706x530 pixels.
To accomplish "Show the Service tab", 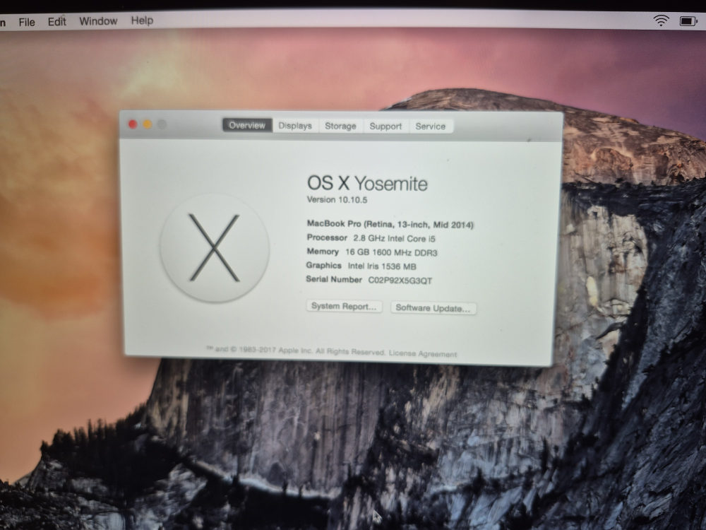I will 431,126.
